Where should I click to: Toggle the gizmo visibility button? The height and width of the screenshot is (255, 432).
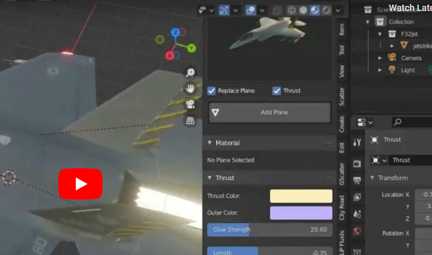point(224,10)
